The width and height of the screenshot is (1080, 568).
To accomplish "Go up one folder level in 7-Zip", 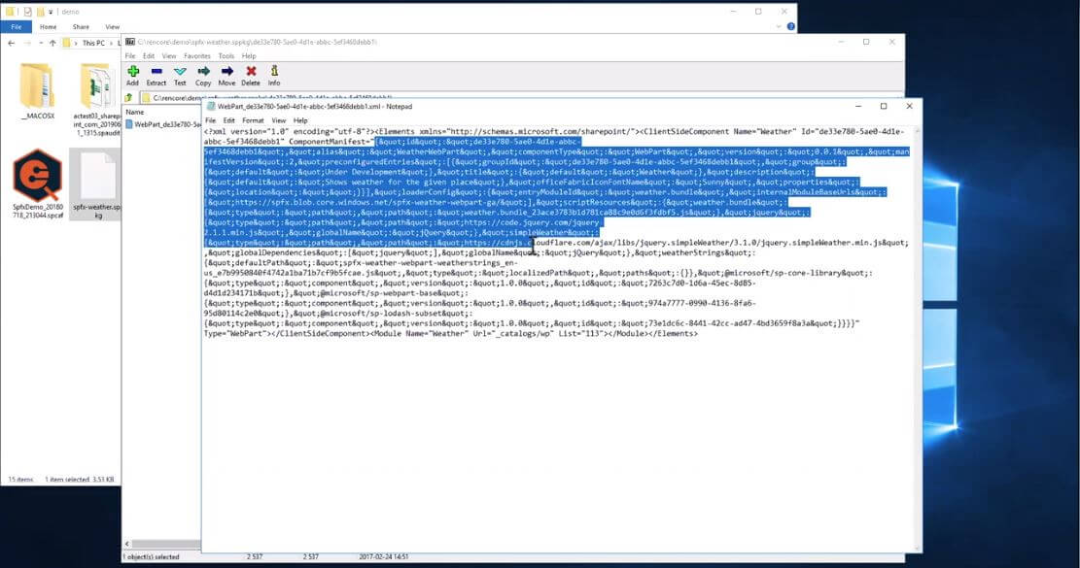I will coord(128,98).
